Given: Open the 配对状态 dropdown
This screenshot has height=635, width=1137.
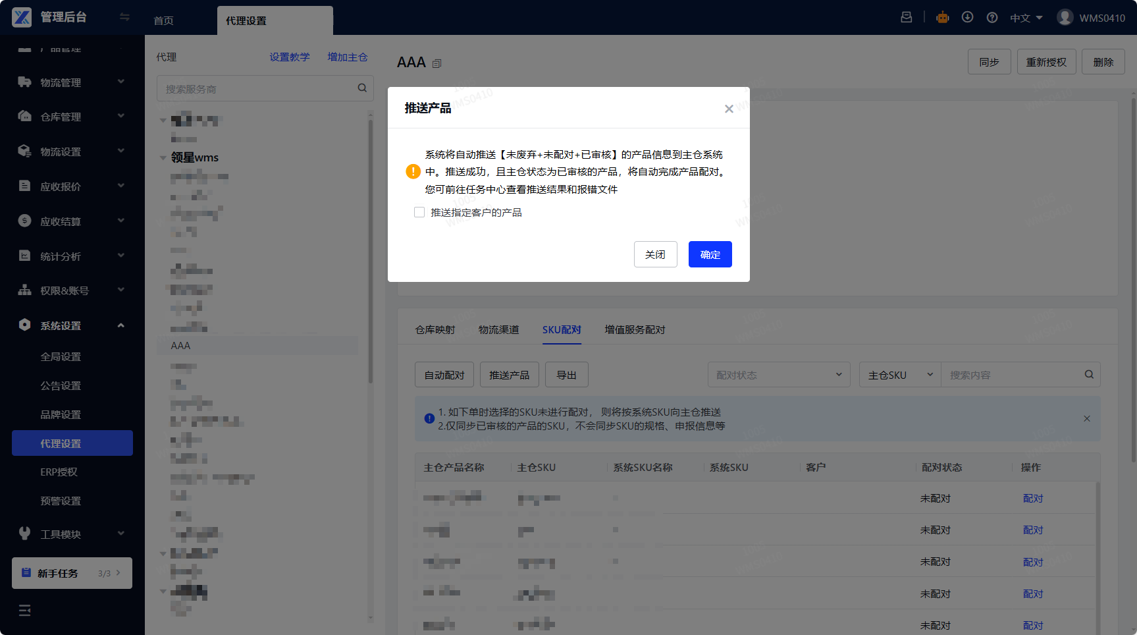Looking at the screenshot, I should pos(779,375).
